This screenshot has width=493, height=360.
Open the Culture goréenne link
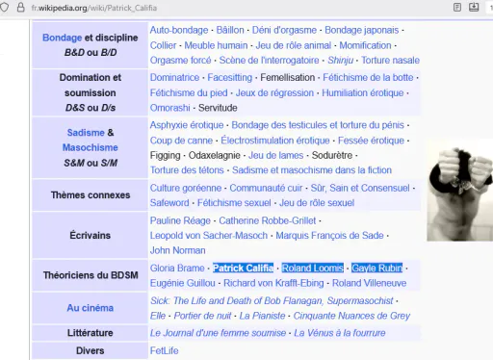pyautogui.click(x=186, y=188)
